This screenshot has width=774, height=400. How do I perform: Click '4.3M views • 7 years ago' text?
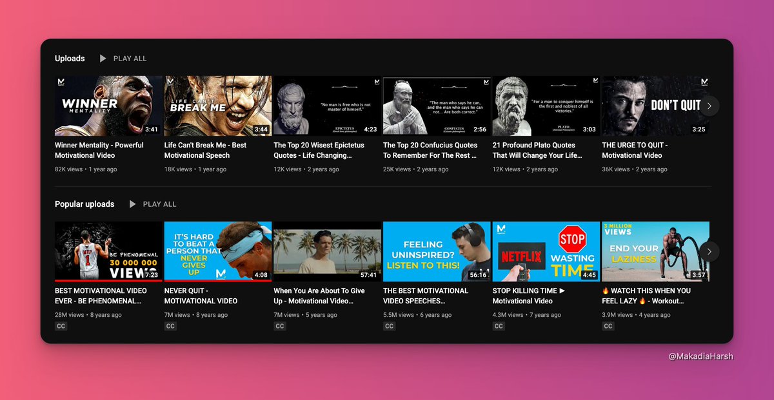(x=527, y=315)
